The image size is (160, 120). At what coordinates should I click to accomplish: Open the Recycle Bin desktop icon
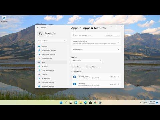click(4, 19)
